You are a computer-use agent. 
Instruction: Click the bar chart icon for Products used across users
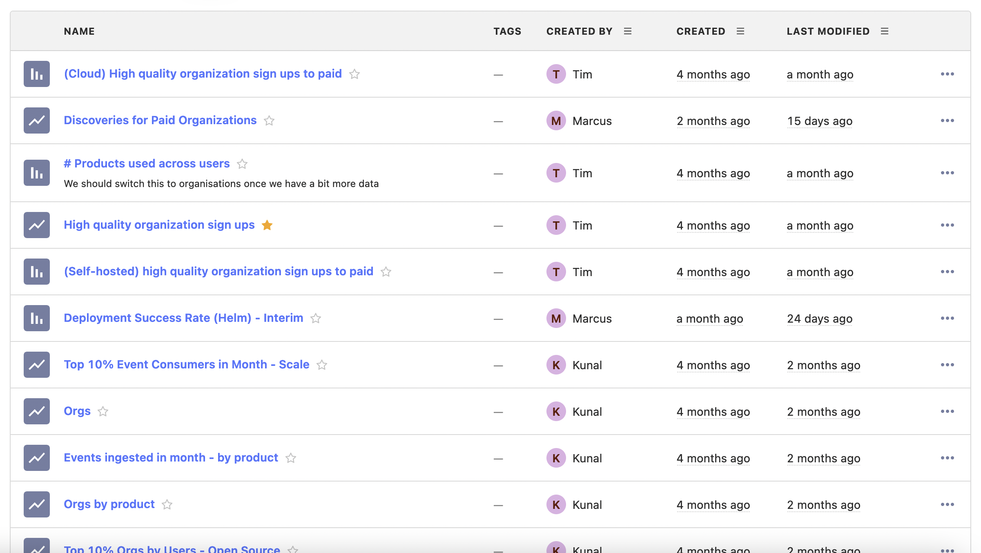tap(37, 172)
